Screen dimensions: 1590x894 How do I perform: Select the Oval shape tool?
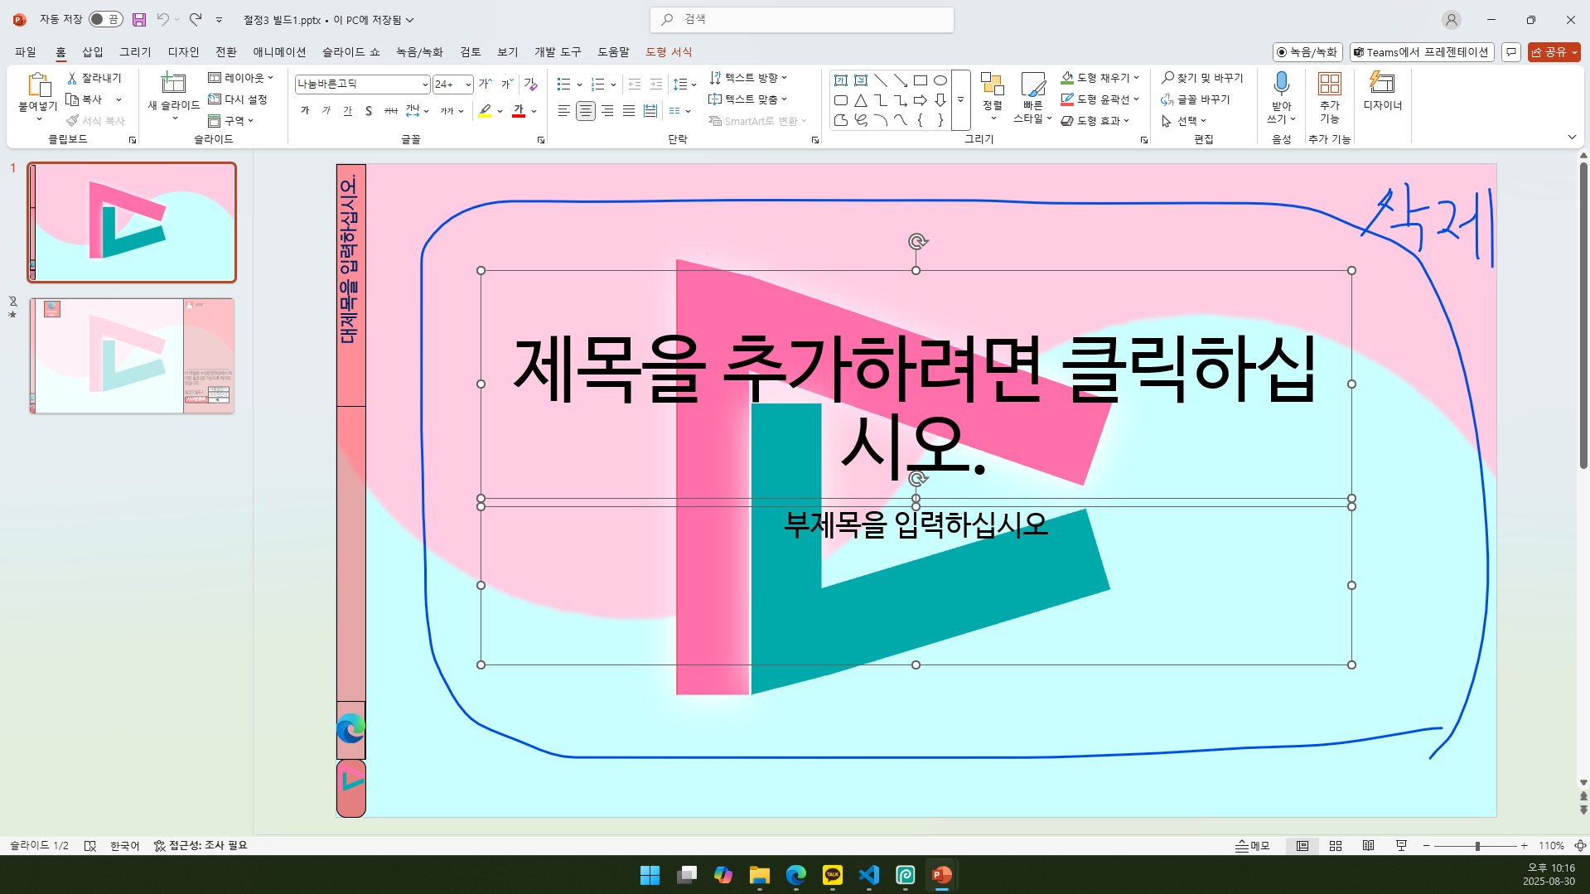click(x=940, y=80)
